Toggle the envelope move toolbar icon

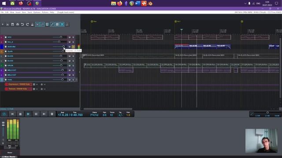52,25
